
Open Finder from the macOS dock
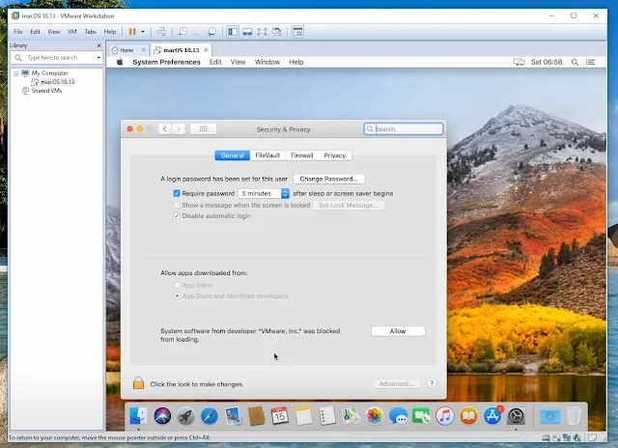[138, 416]
